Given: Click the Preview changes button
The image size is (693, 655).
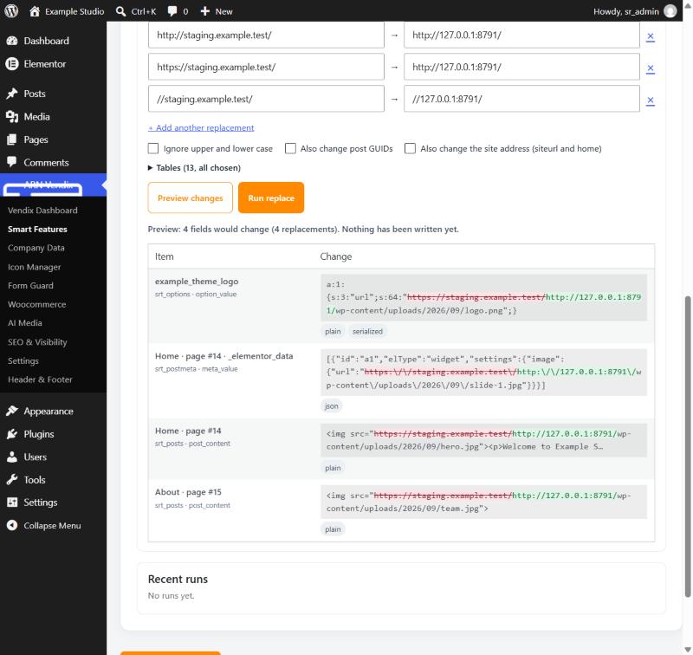Looking at the screenshot, I should click(190, 198).
